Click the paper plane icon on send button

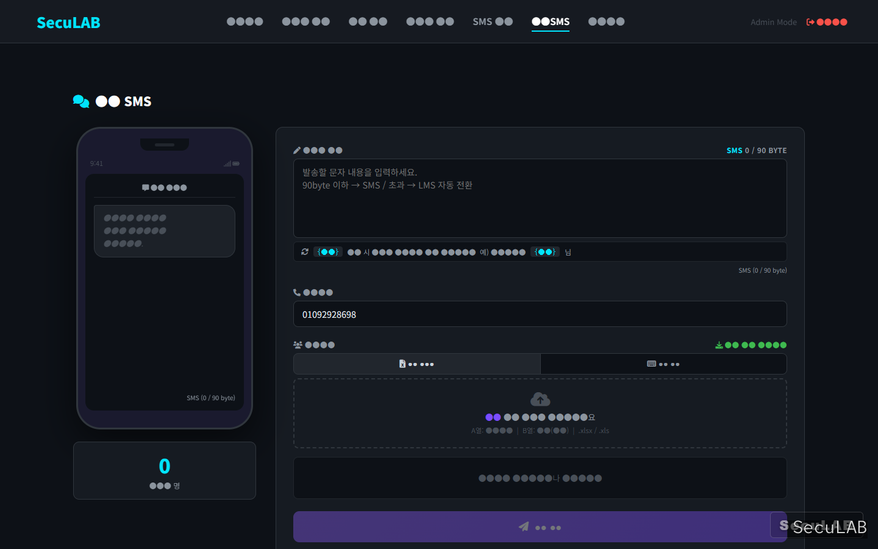pos(524,526)
